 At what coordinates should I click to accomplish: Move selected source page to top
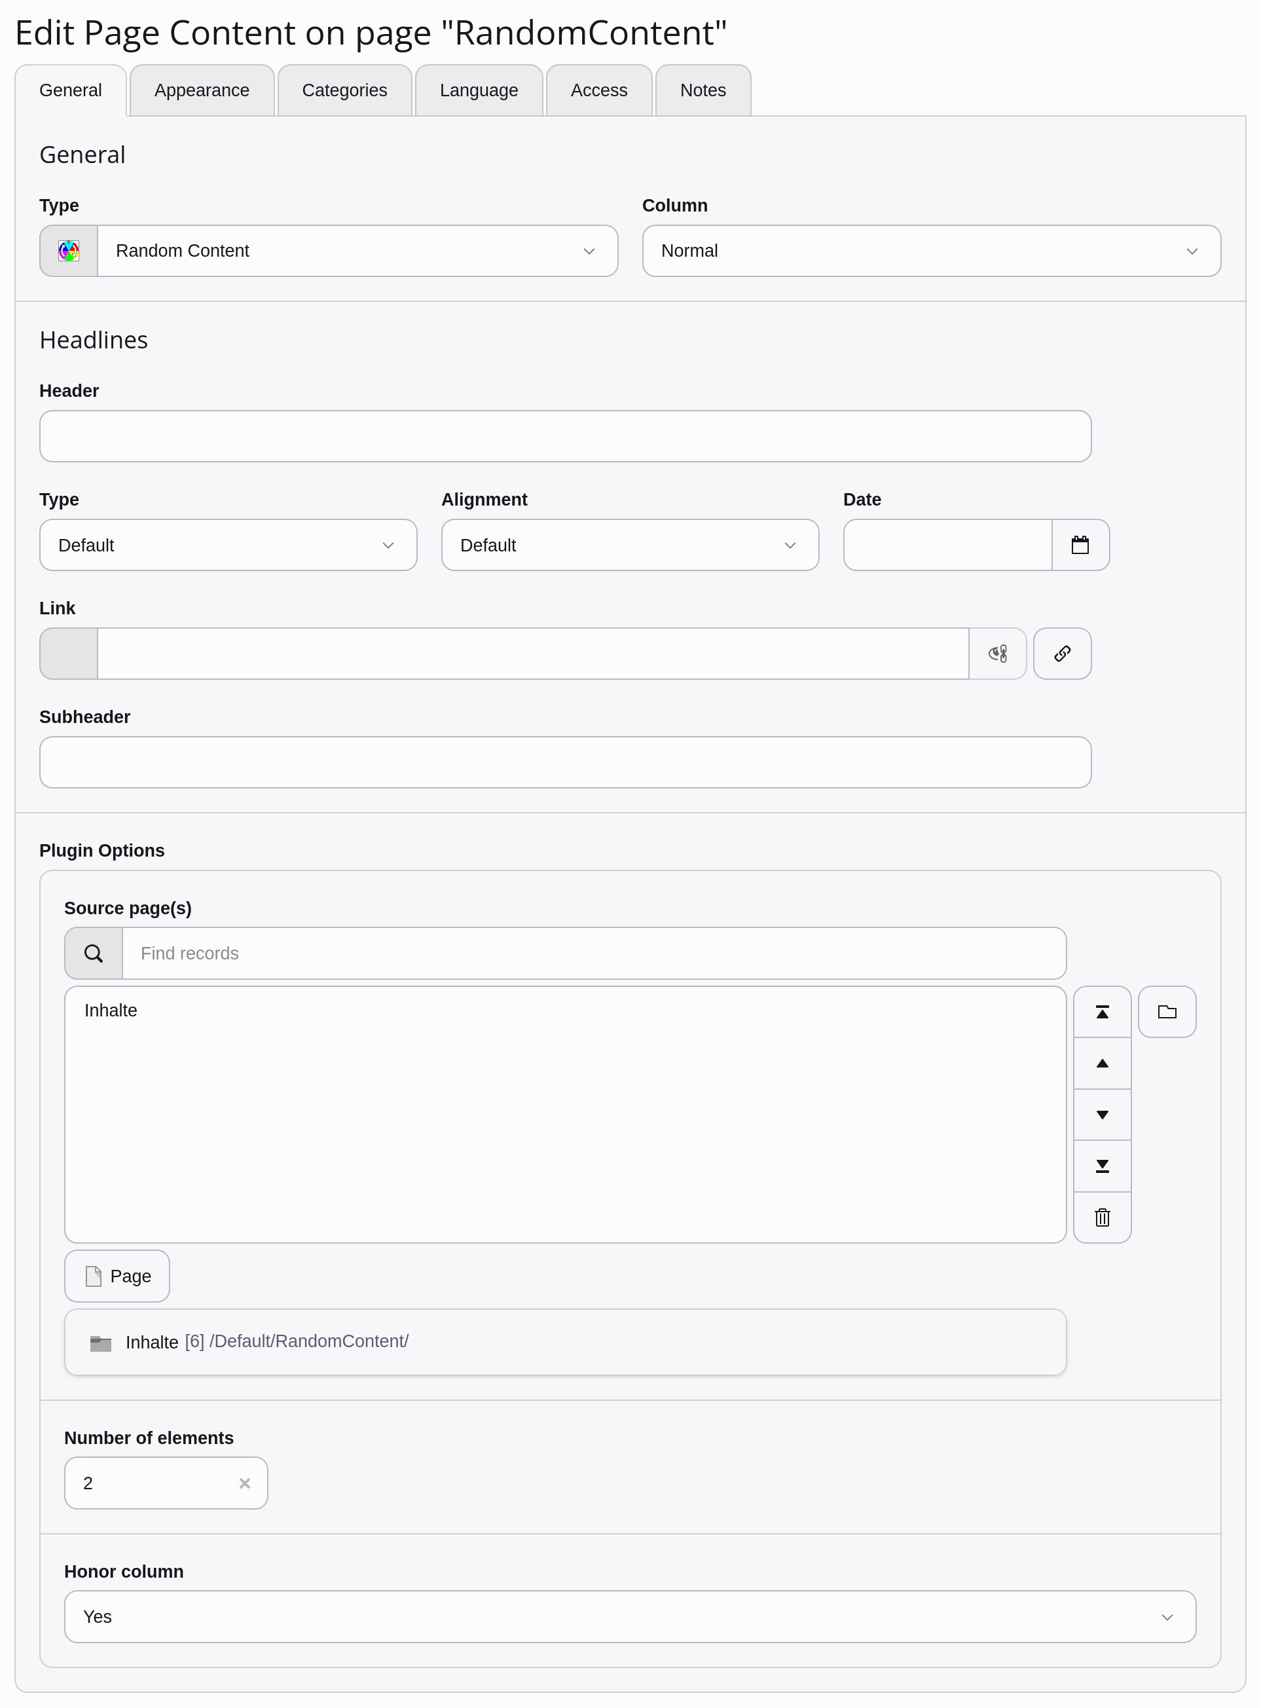1103,1011
